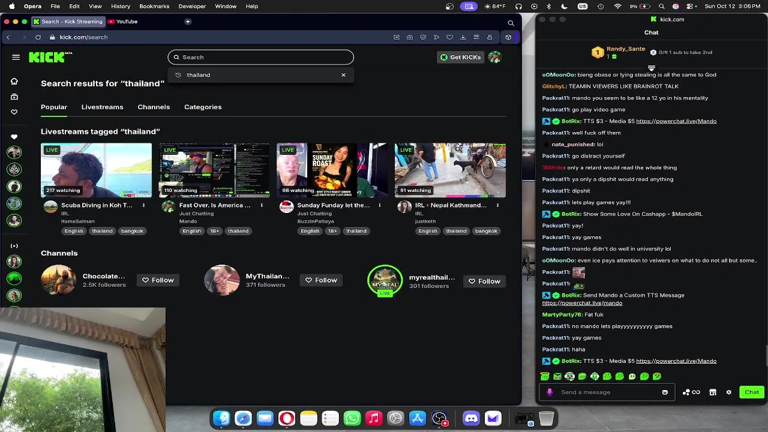This screenshot has width=768, height=432.
Task: Click bangkok tag under Scuba Diving stream
Action: (132, 231)
